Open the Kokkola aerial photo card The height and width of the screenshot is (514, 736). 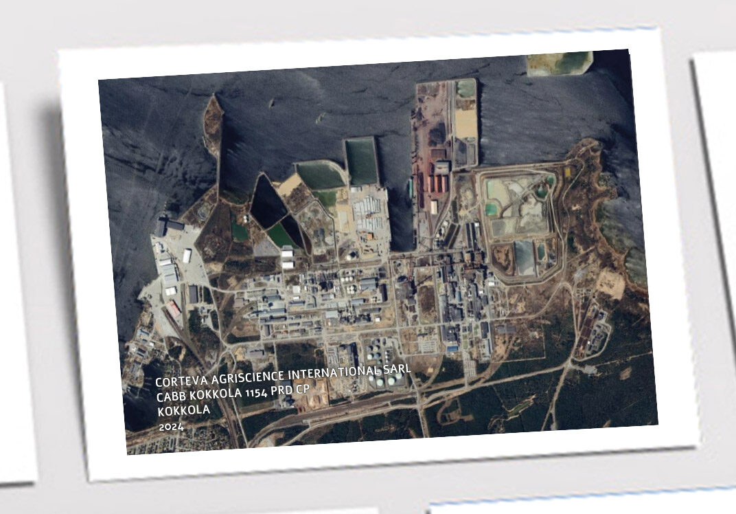[378, 254]
